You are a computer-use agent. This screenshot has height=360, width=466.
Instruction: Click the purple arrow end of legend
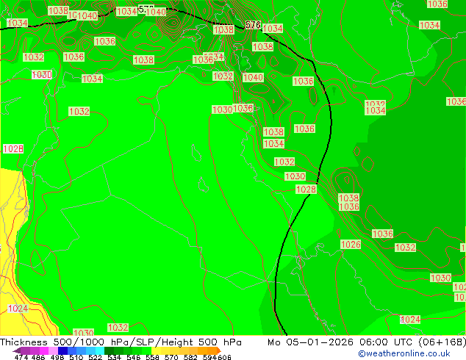[16, 350]
